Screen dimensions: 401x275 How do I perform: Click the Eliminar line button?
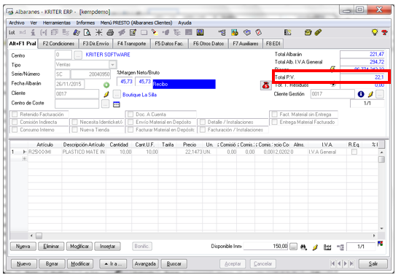pyautogui.click(x=51, y=247)
